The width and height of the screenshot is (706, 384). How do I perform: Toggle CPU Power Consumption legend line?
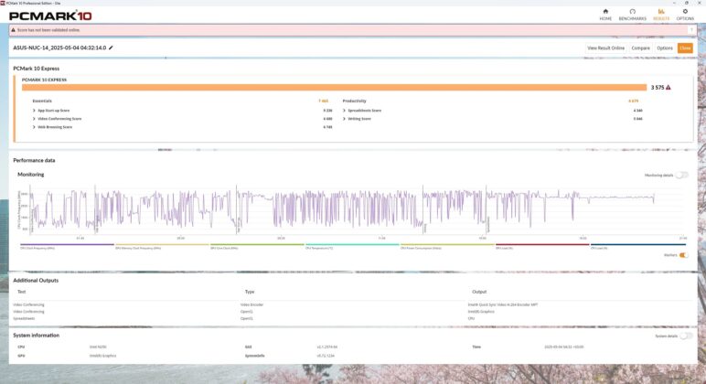(447, 246)
